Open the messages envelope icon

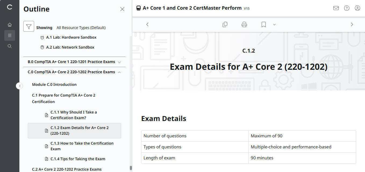[336, 8]
